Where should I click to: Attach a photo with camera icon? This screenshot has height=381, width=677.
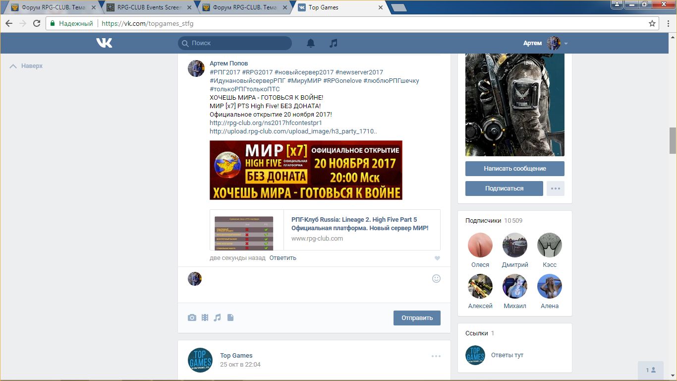[192, 317]
